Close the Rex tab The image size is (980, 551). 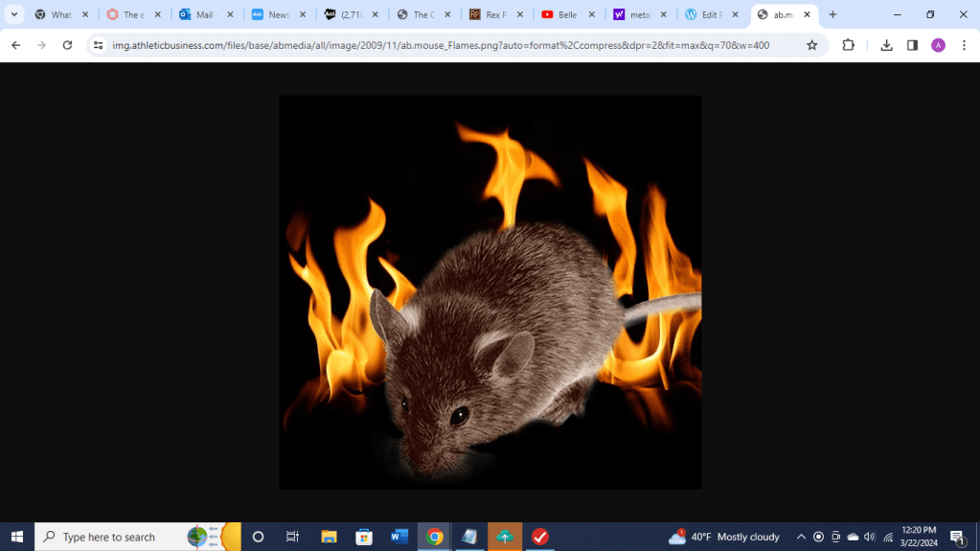tap(519, 14)
